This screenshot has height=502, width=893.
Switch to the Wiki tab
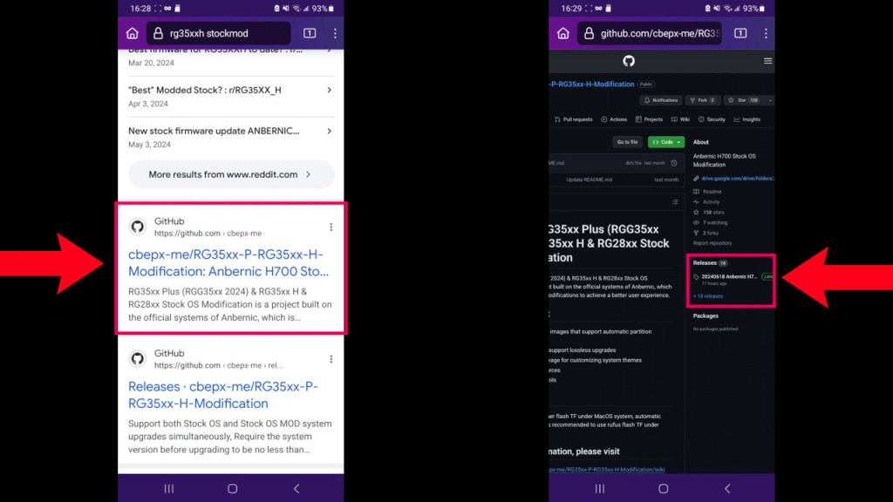[681, 119]
